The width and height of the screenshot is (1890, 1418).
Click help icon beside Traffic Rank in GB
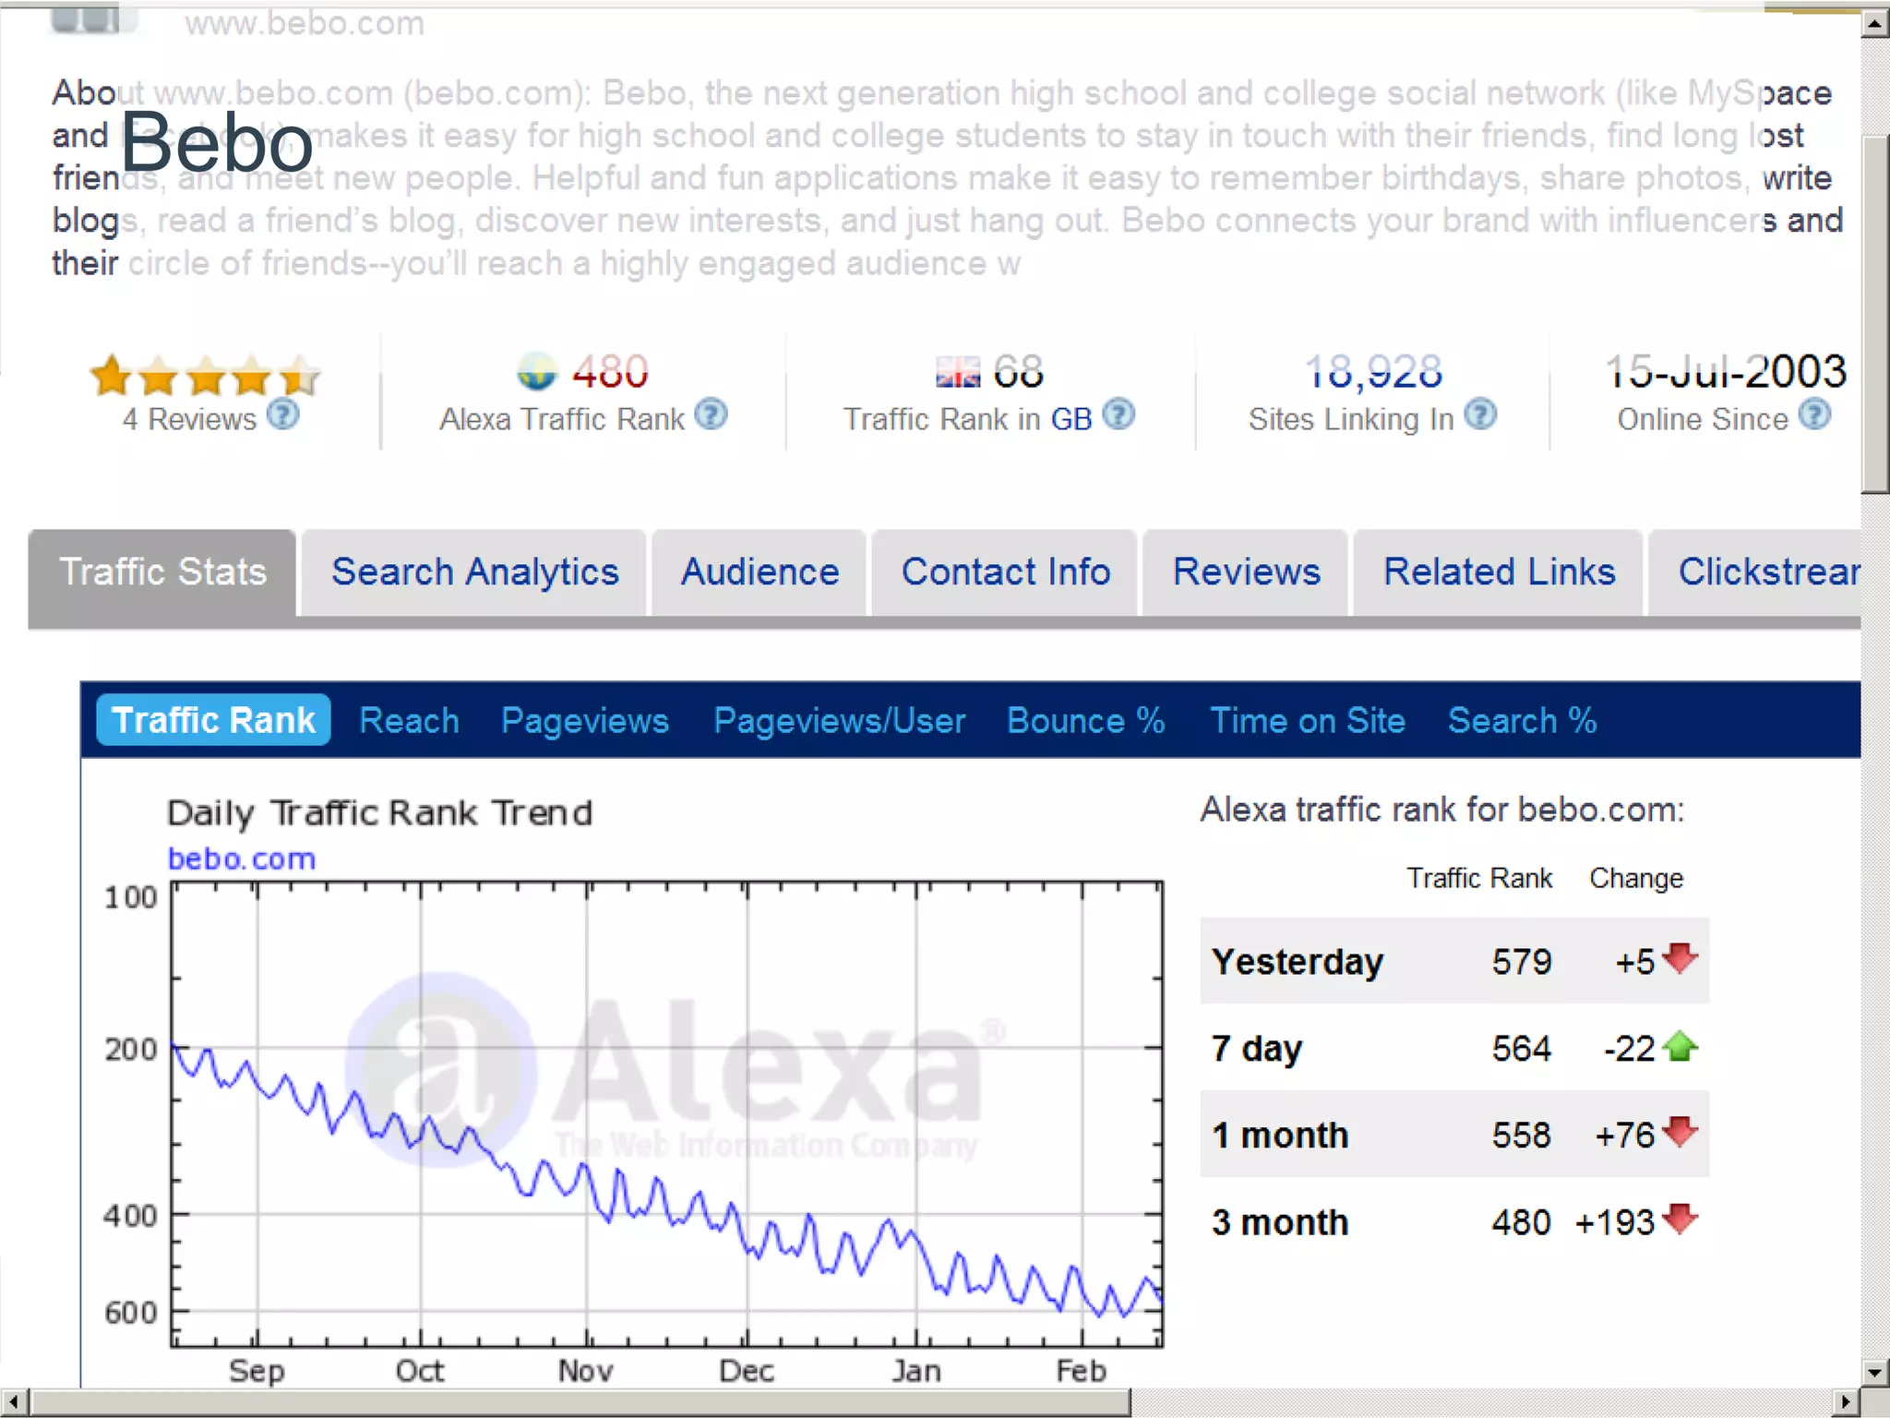(1118, 415)
